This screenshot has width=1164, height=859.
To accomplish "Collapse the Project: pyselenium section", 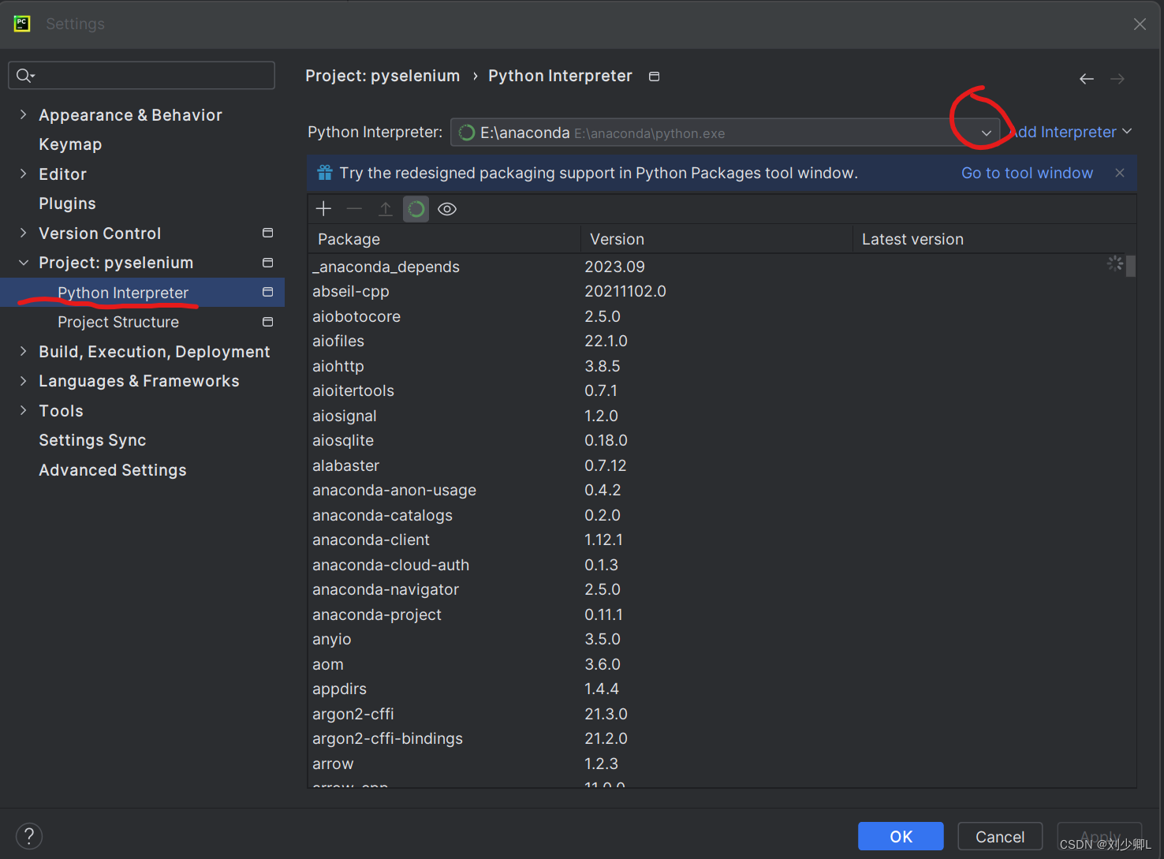I will (23, 263).
